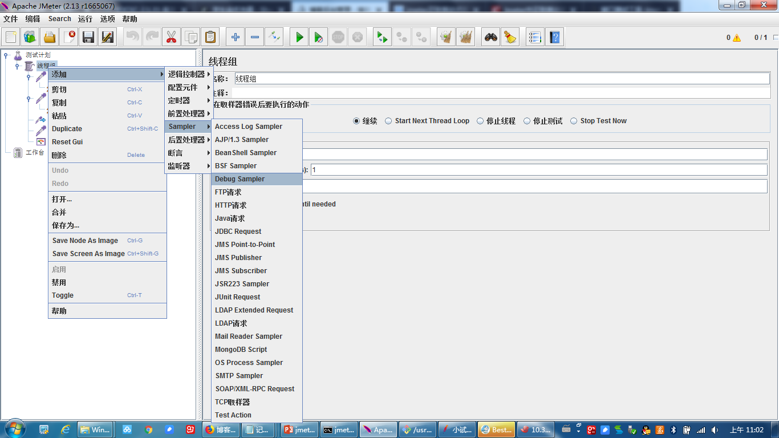Choose Save Node As Image

107,241
